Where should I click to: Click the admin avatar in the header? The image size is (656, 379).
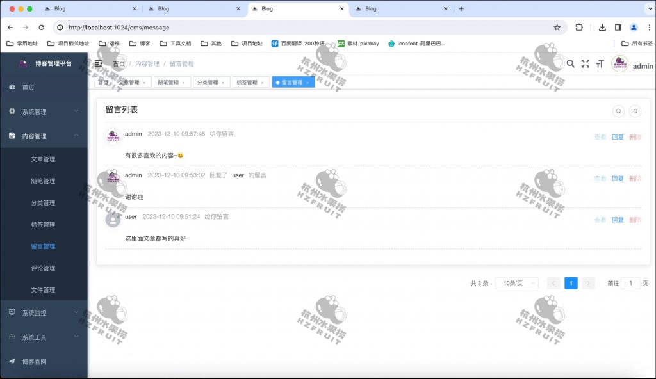(x=619, y=64)
